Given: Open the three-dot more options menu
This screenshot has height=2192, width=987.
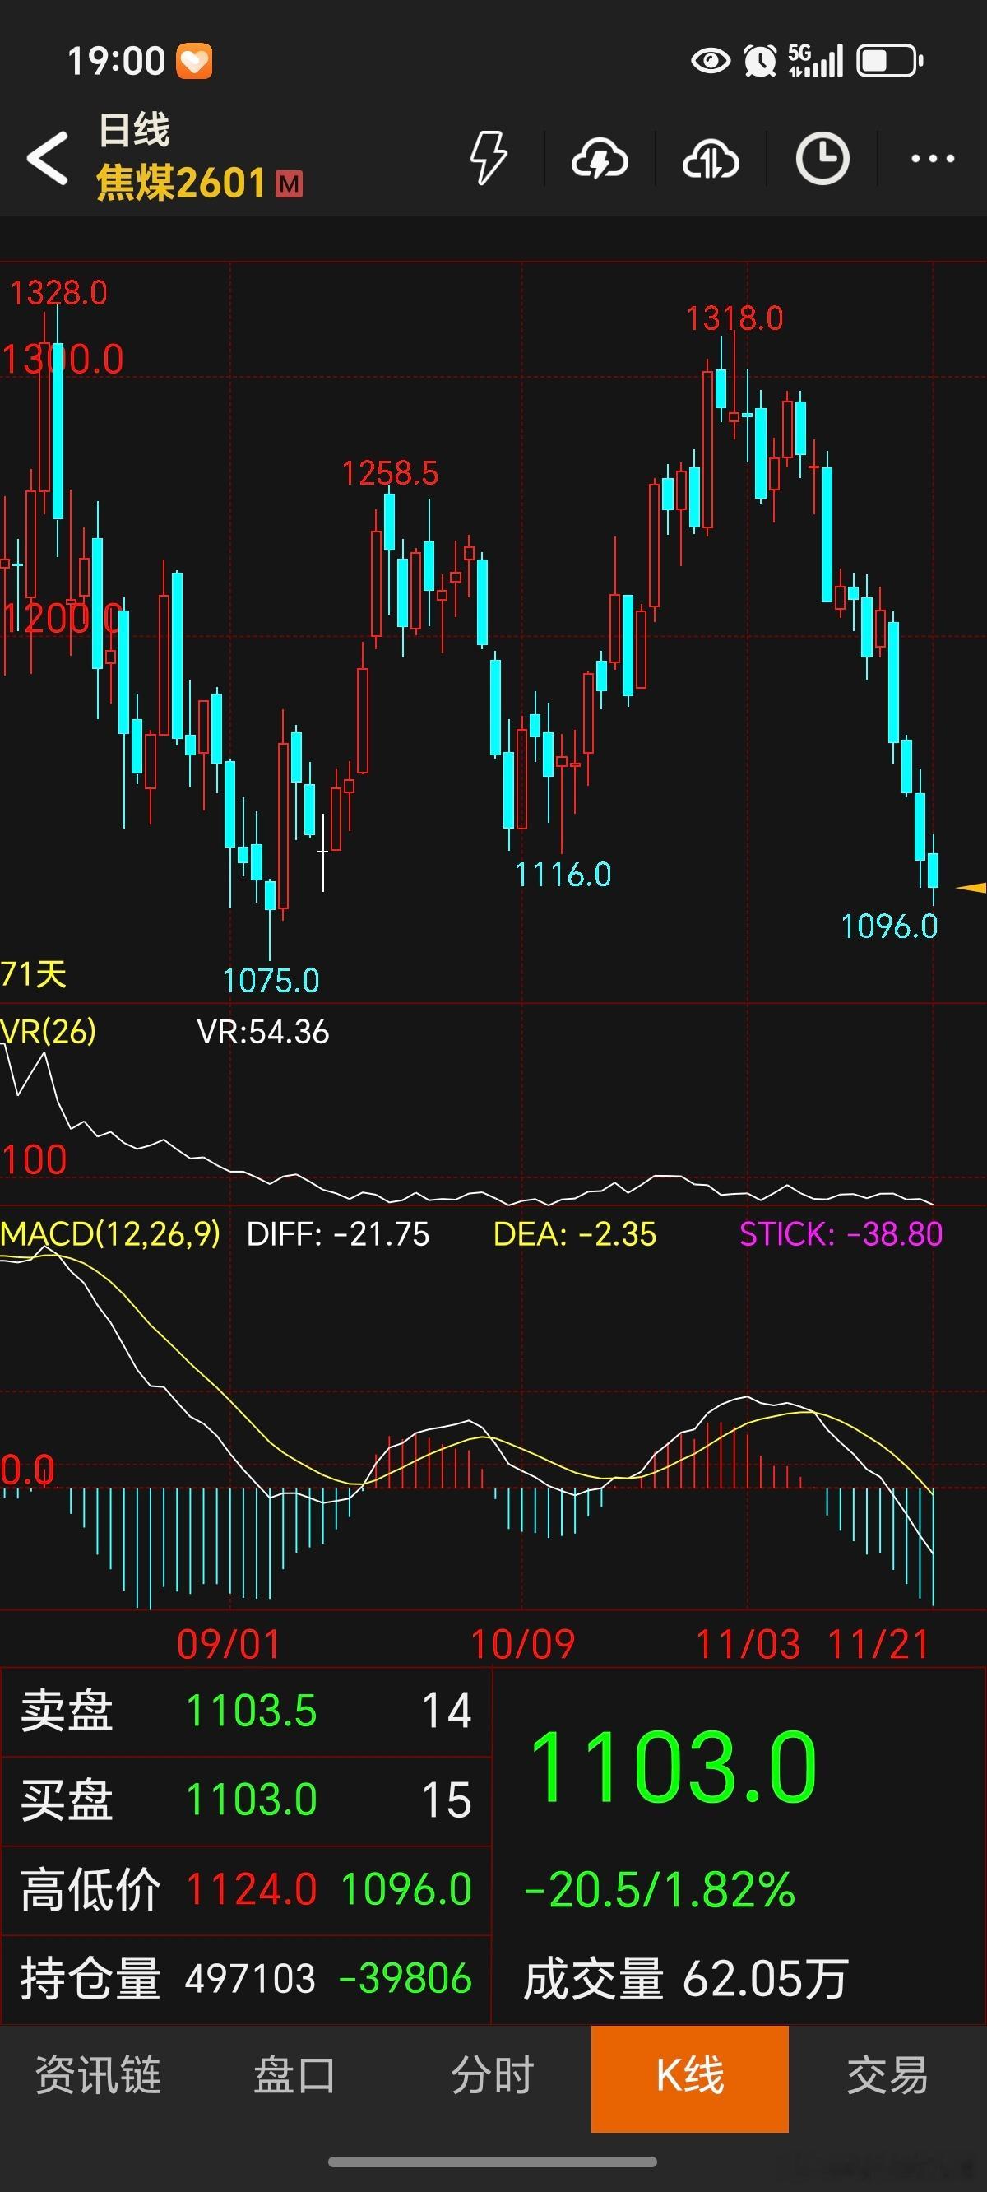Looking at the screenshot, I should pos(933,158).
